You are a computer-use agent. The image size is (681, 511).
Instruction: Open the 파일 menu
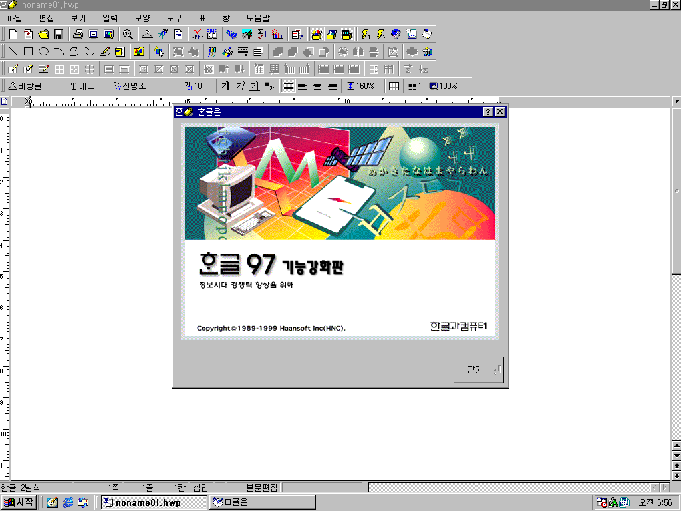pyautogui.click(x=15, y=18)
